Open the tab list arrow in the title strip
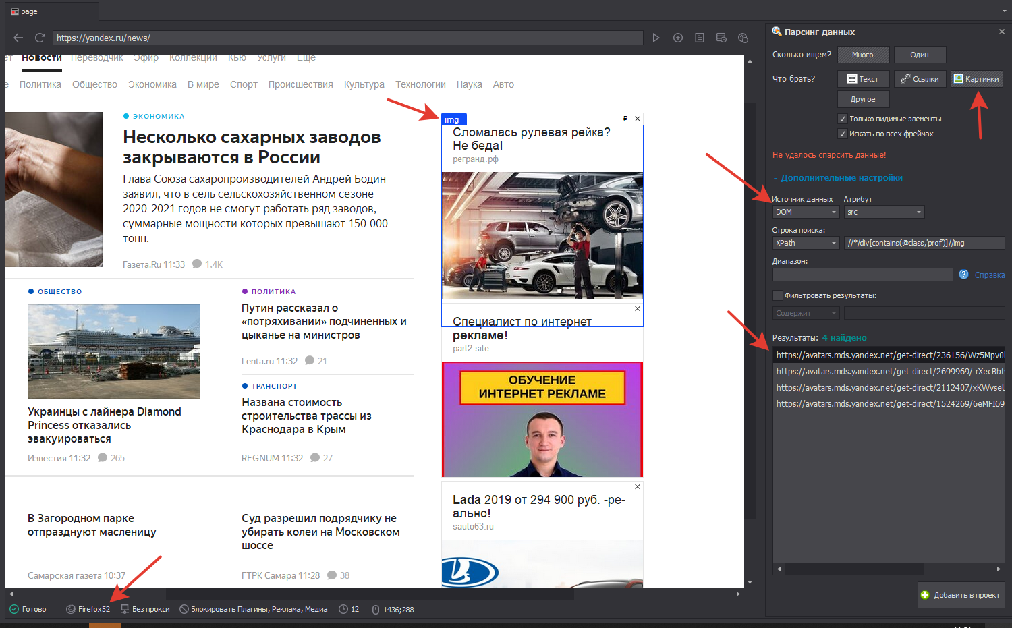 click(1005, 11)
